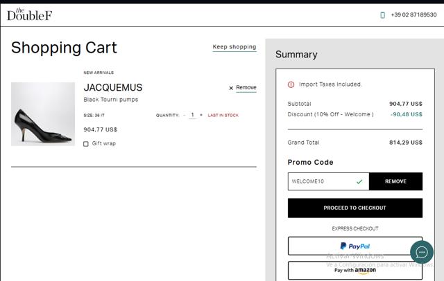The image size is (444, 281).
Task: Click the X icon beside Remove
Action: [x=231, y=88]
